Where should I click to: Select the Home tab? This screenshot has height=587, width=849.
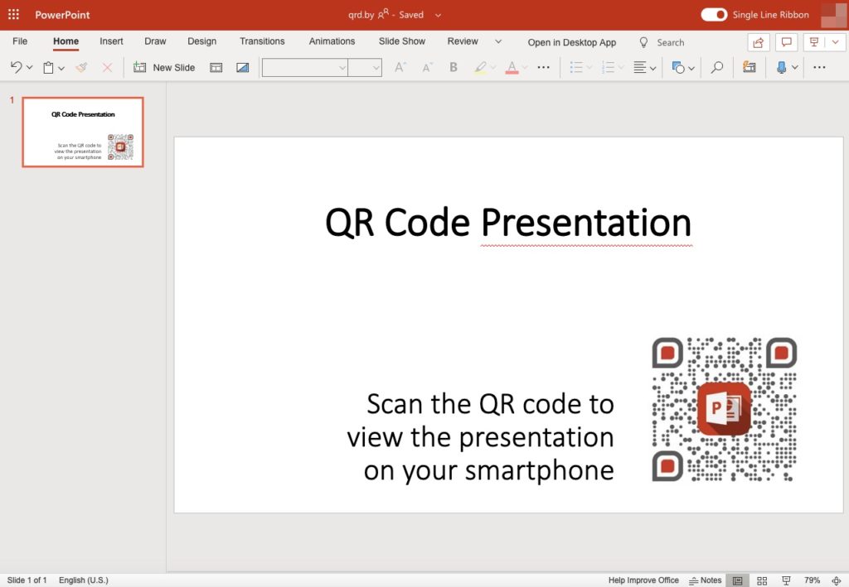click(65, 41)
